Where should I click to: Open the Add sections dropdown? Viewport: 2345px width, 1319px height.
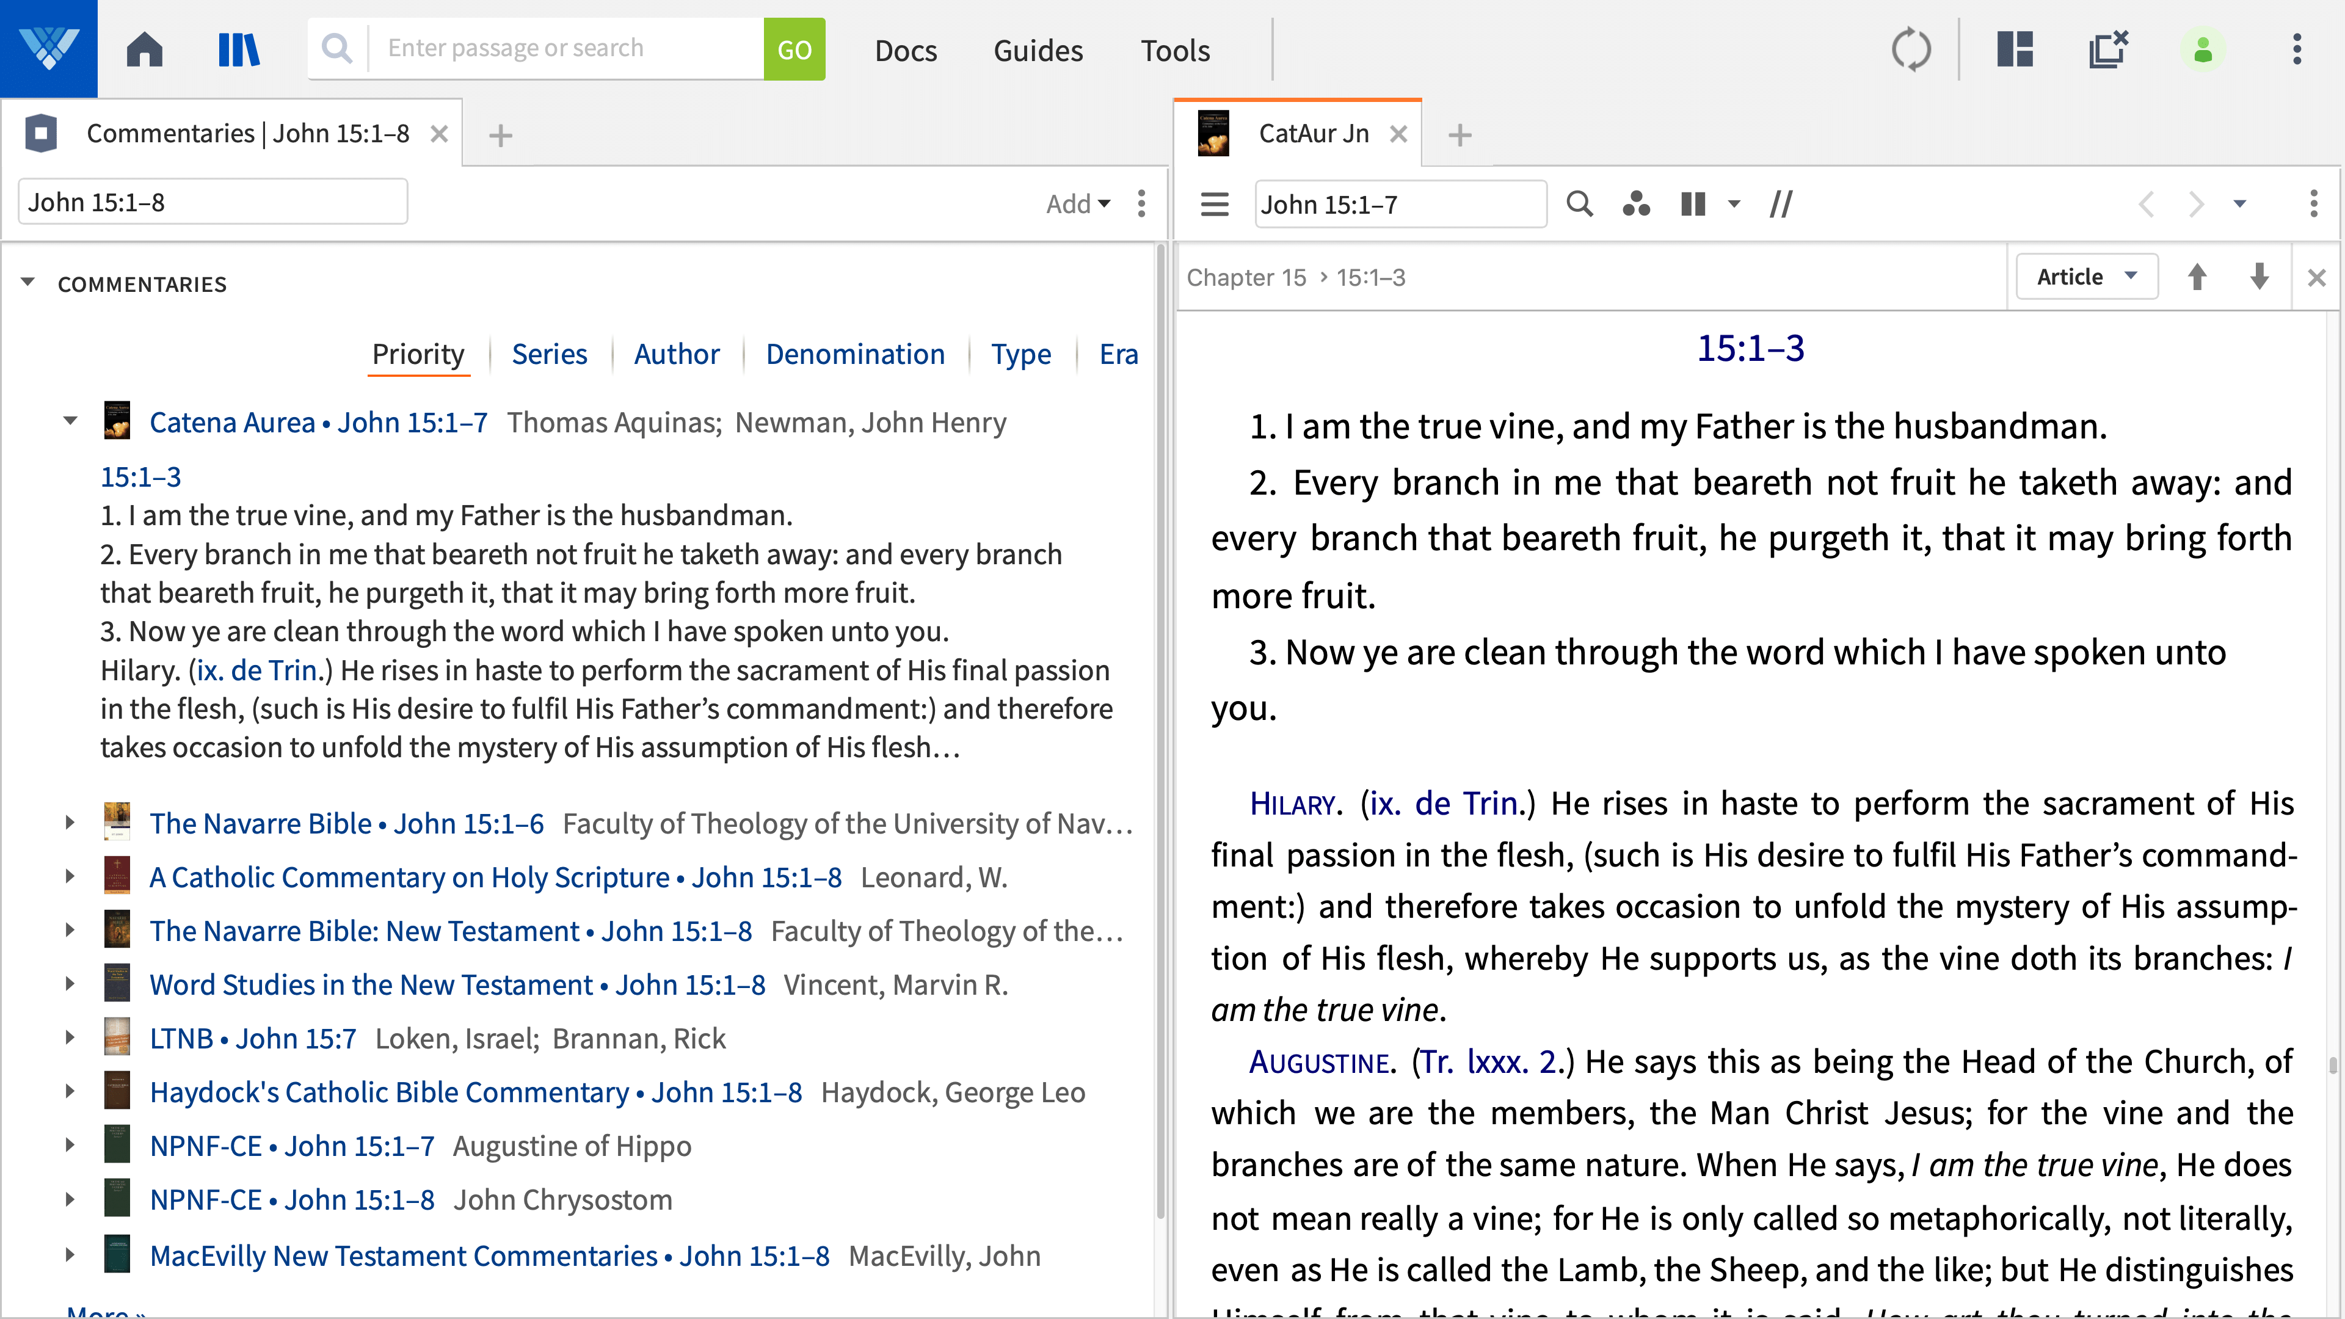[1078, 204]
